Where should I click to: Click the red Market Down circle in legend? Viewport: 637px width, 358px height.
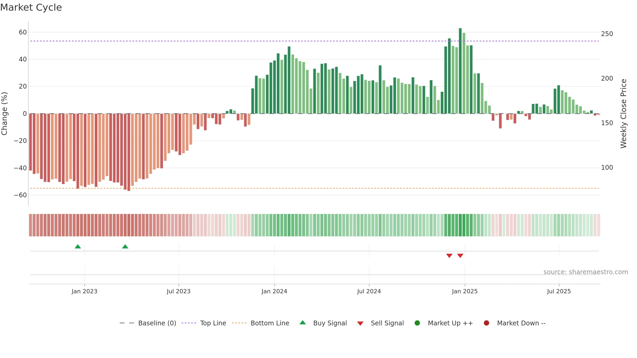pyautogui.click(x=487, y=323)
